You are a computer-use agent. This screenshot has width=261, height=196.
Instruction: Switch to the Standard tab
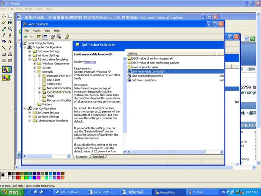coord(98,157)
